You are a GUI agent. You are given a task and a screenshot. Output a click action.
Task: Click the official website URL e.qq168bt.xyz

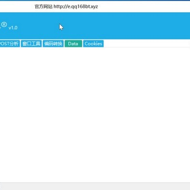(x=75, y=7)
